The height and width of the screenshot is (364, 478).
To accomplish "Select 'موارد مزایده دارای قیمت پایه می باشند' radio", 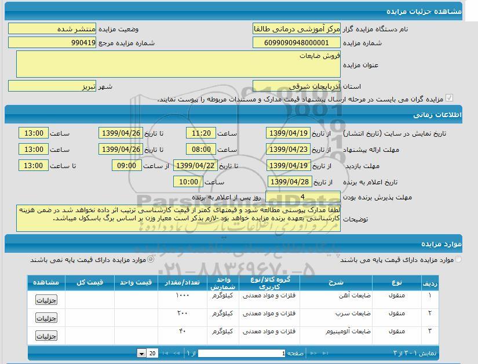I will coord(458,260).
